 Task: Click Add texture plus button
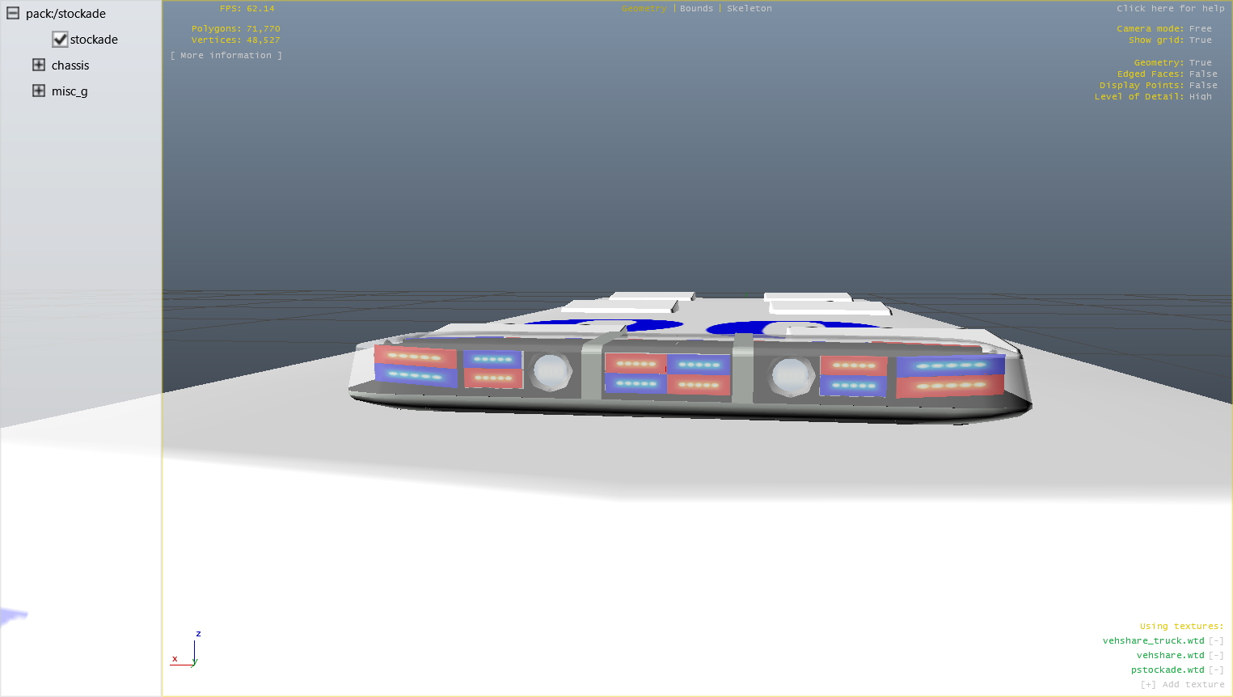(x=1148, y=685)
